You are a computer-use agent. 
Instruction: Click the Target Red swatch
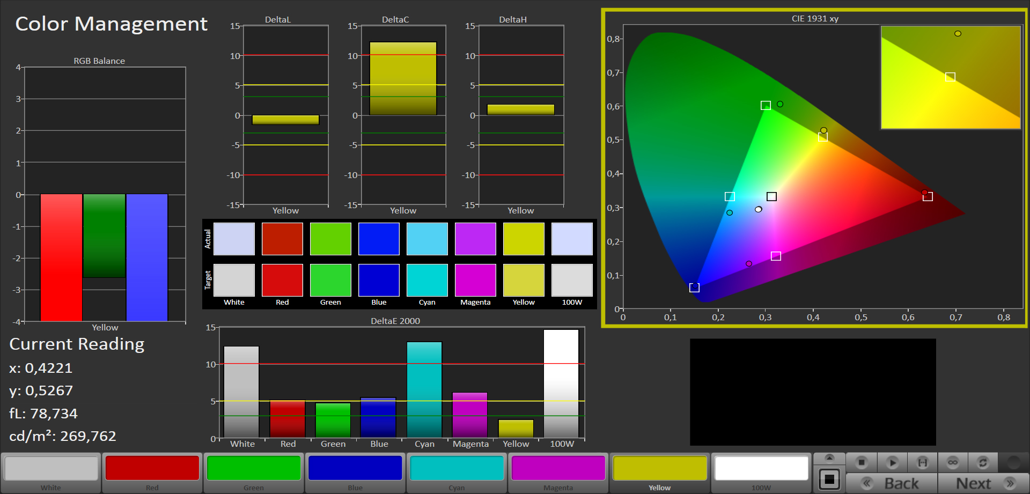[x=282, y=280]
